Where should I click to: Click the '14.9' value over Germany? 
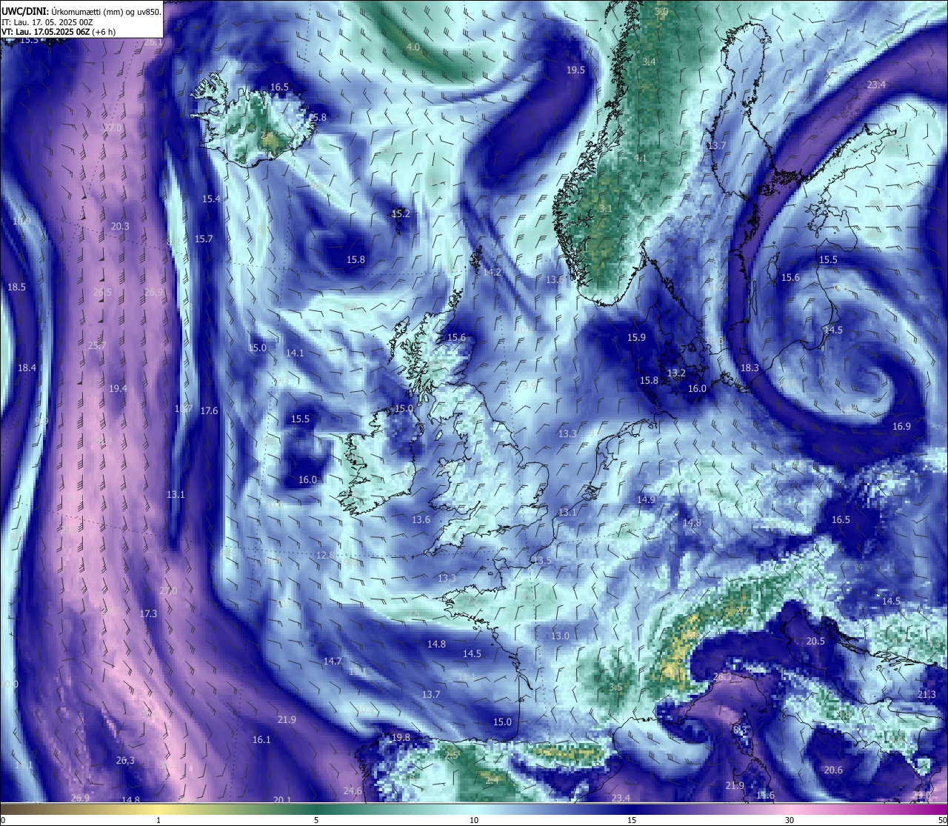tap(646, 499)
